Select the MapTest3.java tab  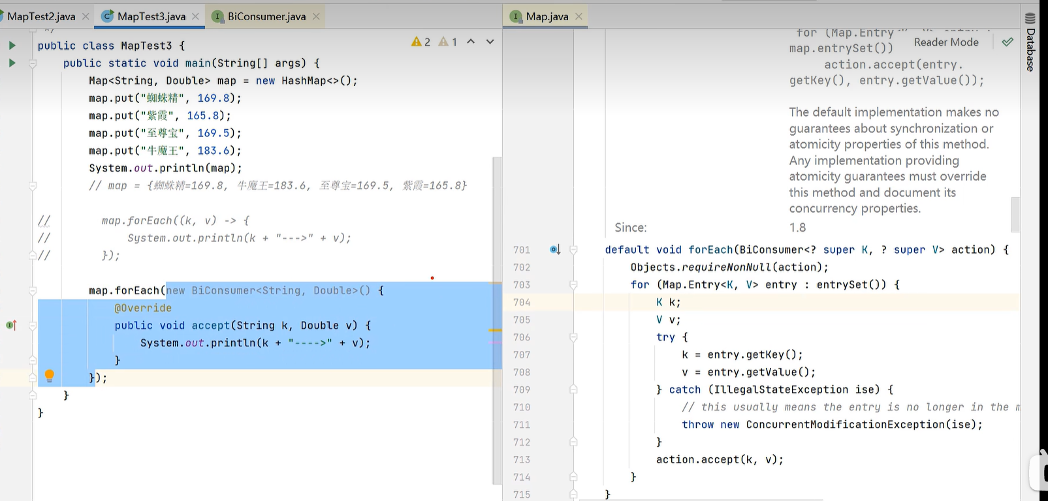pos(151,16)
